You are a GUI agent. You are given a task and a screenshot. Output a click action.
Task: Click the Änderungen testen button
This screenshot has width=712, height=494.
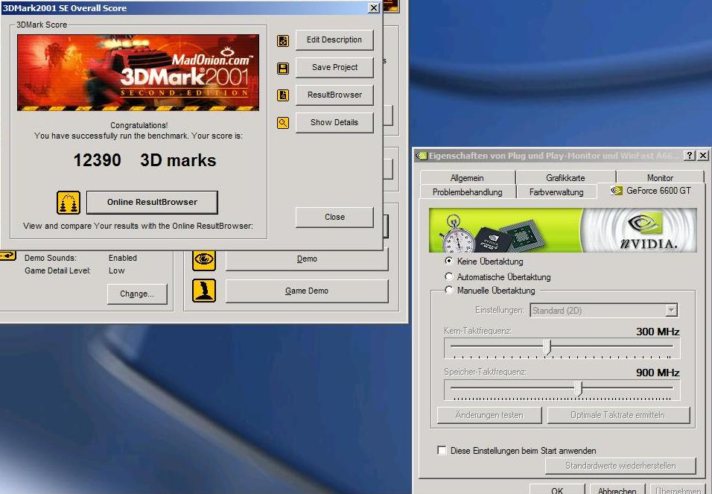coord(489,415)
